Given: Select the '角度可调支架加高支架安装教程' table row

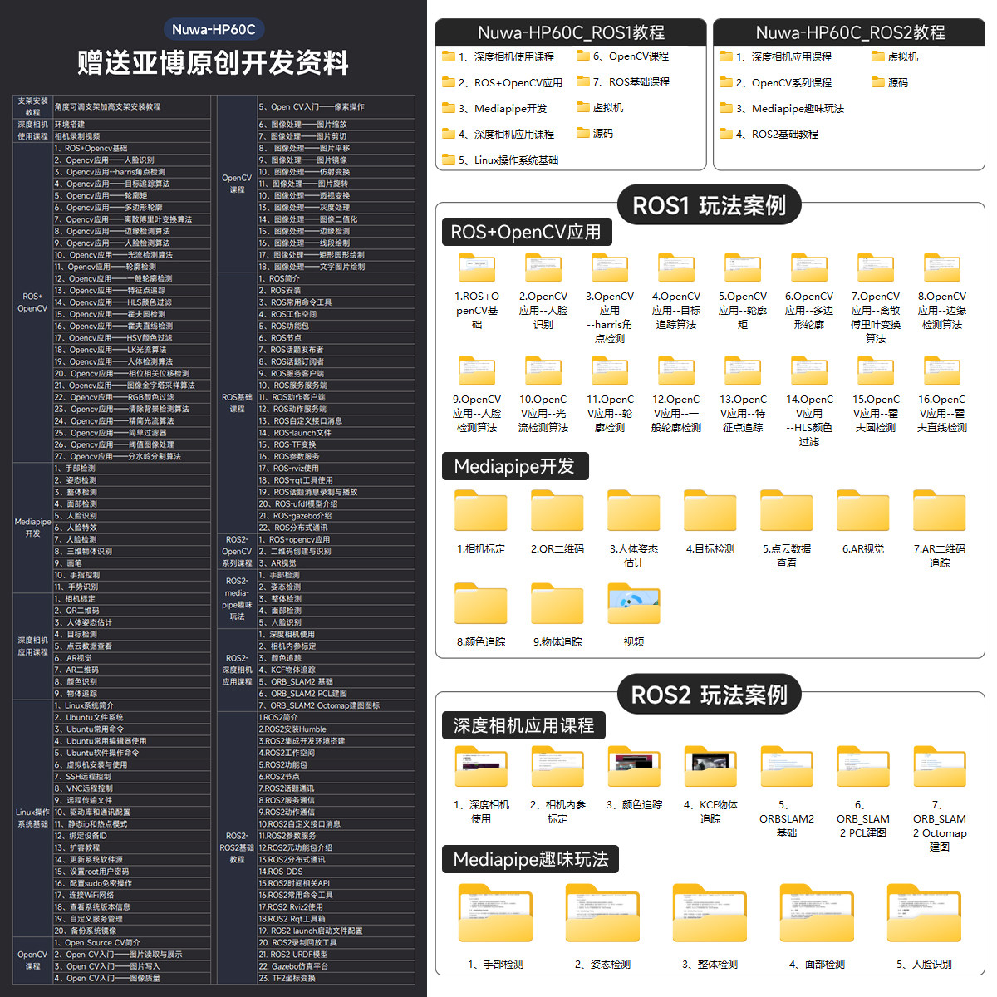Looking at the screenshot, I should [130, 106].
